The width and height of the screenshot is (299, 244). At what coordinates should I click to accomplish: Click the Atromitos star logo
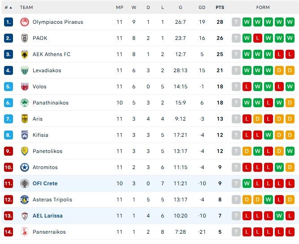(x=25, y=167)
